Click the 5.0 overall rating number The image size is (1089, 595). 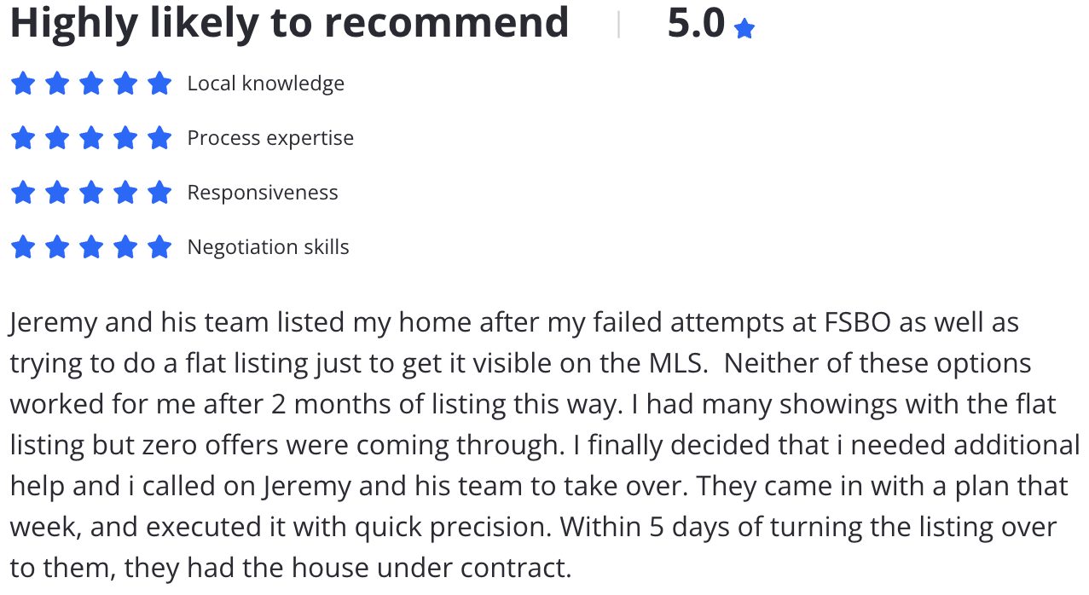point(696,24)
